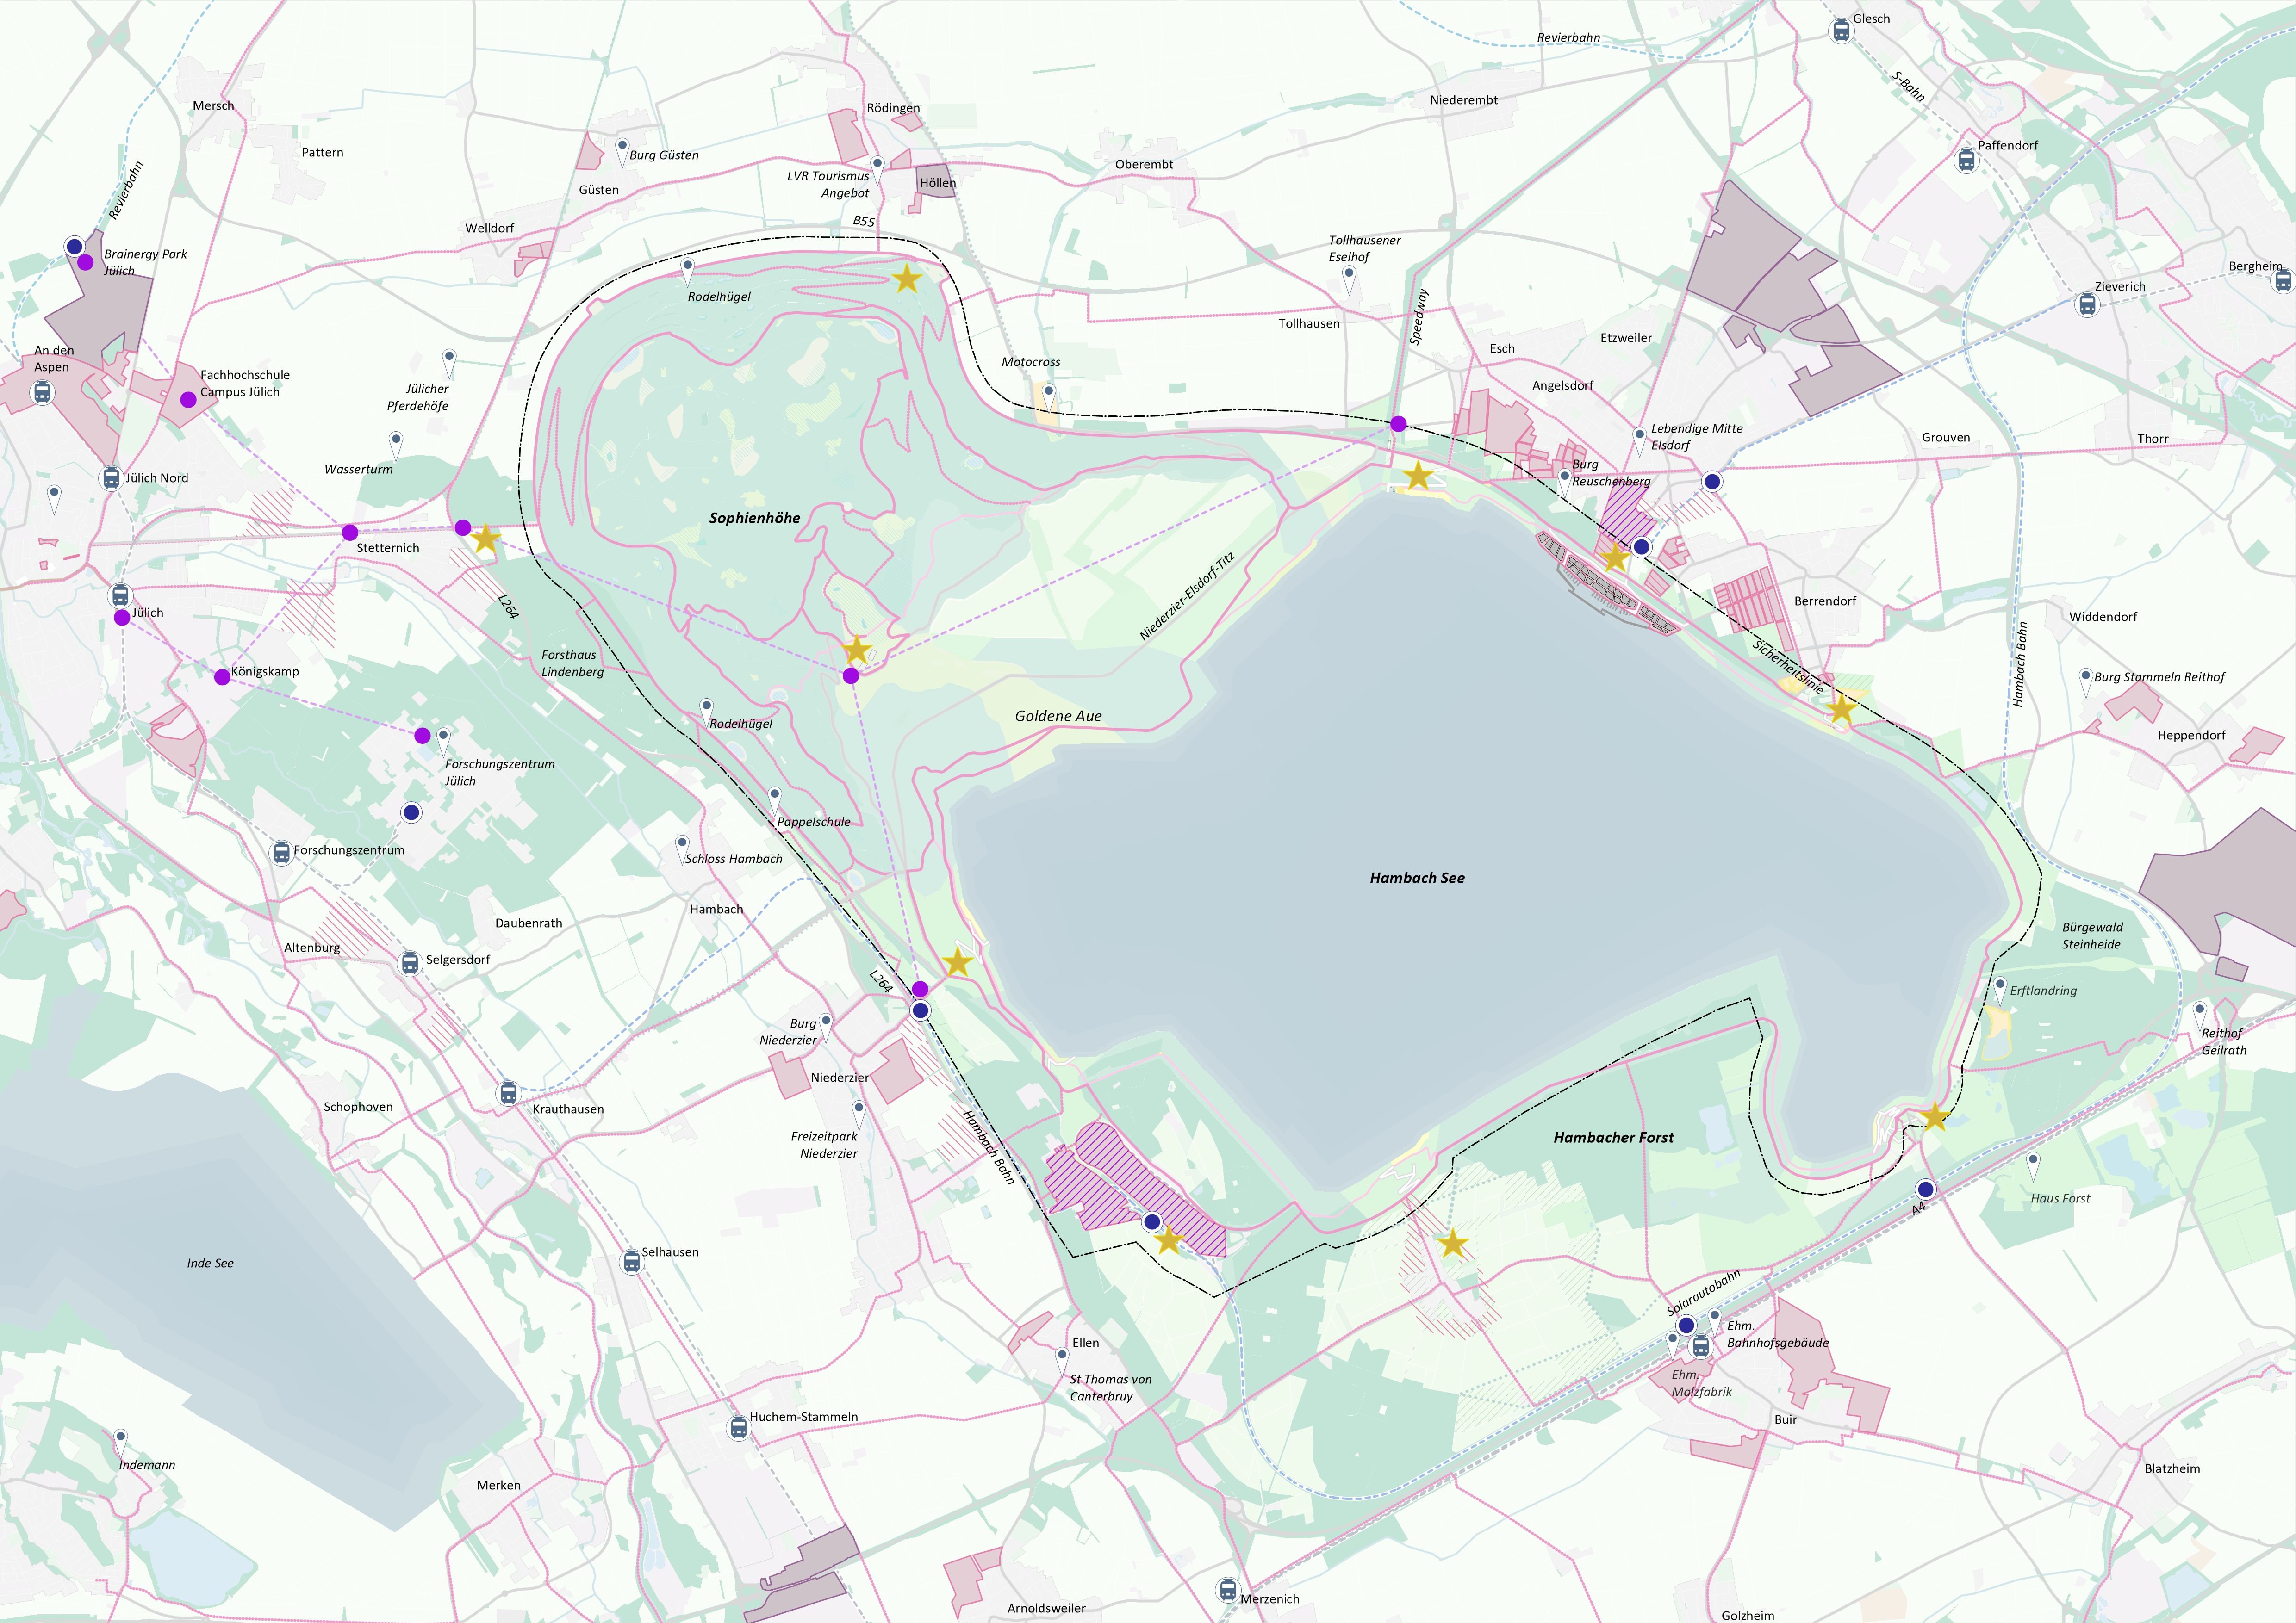Select the Zieverich station icon

2087,304
